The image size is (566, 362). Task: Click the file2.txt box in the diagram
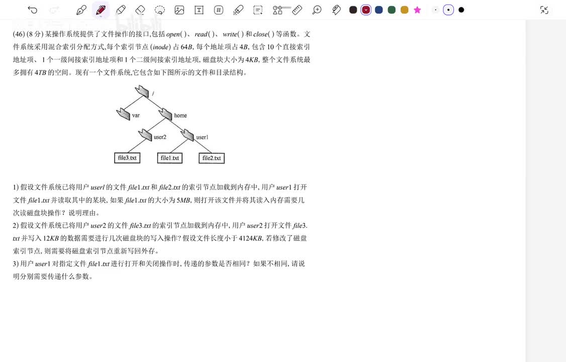pos(212,158)
